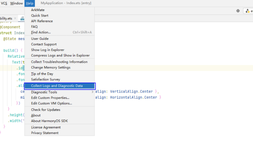Image resolution: width=253 pixels, height=148 pixels.
Task: Select About HarmonyOS SDK
Action: pyautogui.click(x=60, y=121)
